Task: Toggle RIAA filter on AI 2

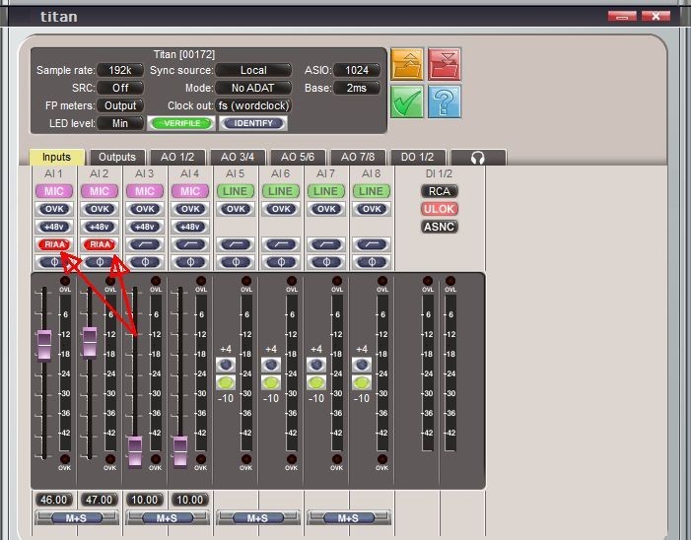Action: coord(100,244)
